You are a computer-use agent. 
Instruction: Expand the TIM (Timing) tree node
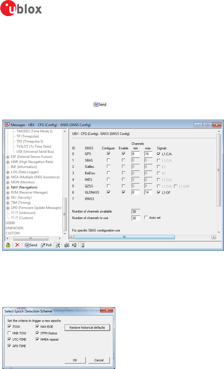click(x=8, y=202)
